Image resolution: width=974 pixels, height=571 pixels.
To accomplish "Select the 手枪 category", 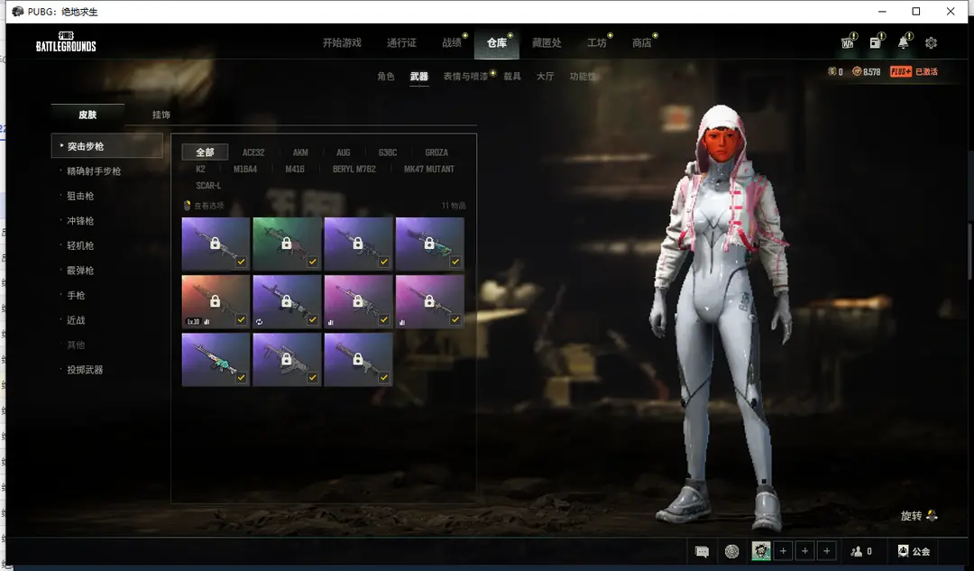I will point(76,295).
